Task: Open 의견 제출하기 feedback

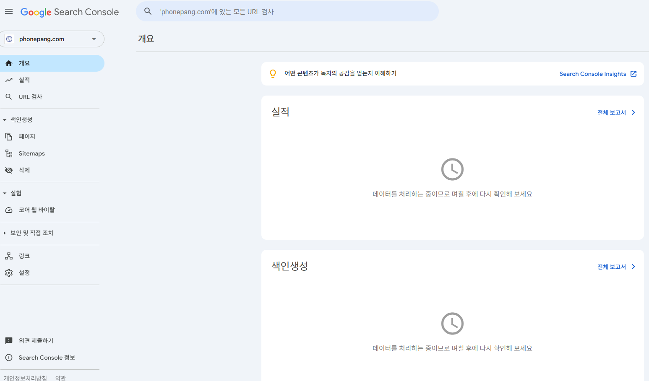Action: [52, 341]
